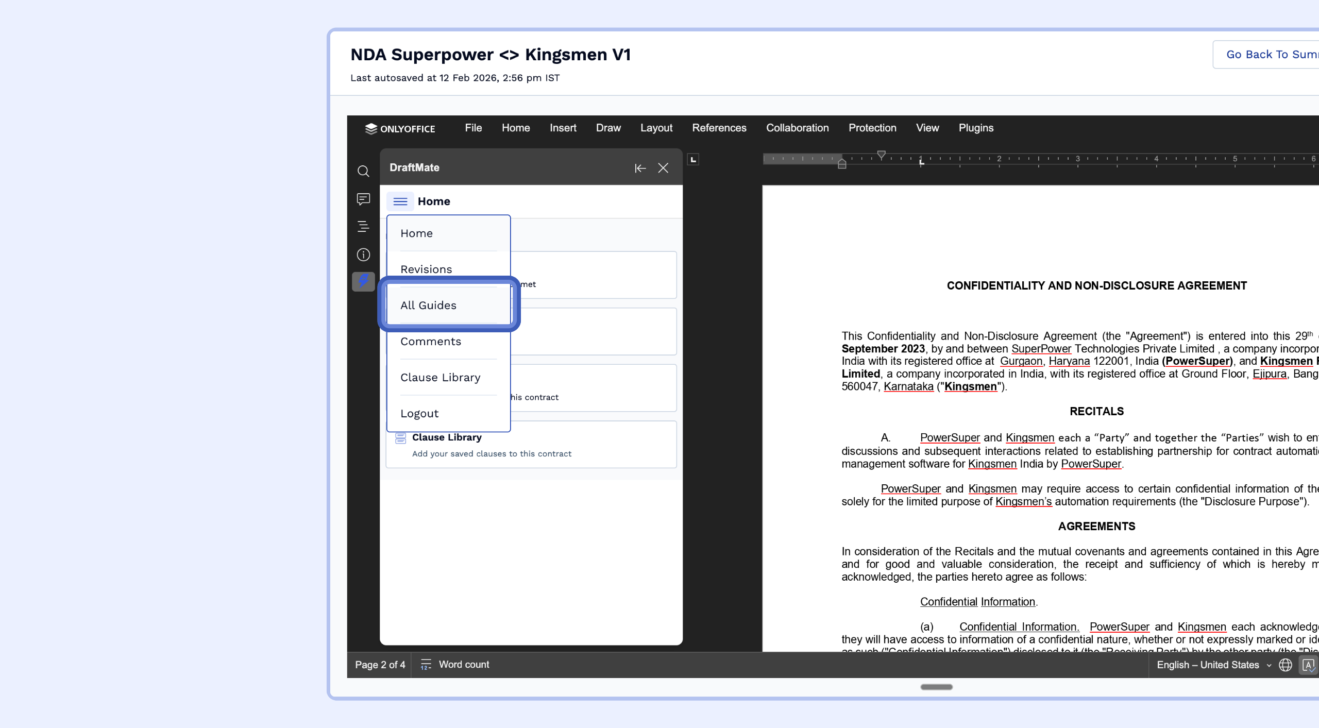
Task: Click the first line indent ruler marker
Action: [x=881, y=155]
